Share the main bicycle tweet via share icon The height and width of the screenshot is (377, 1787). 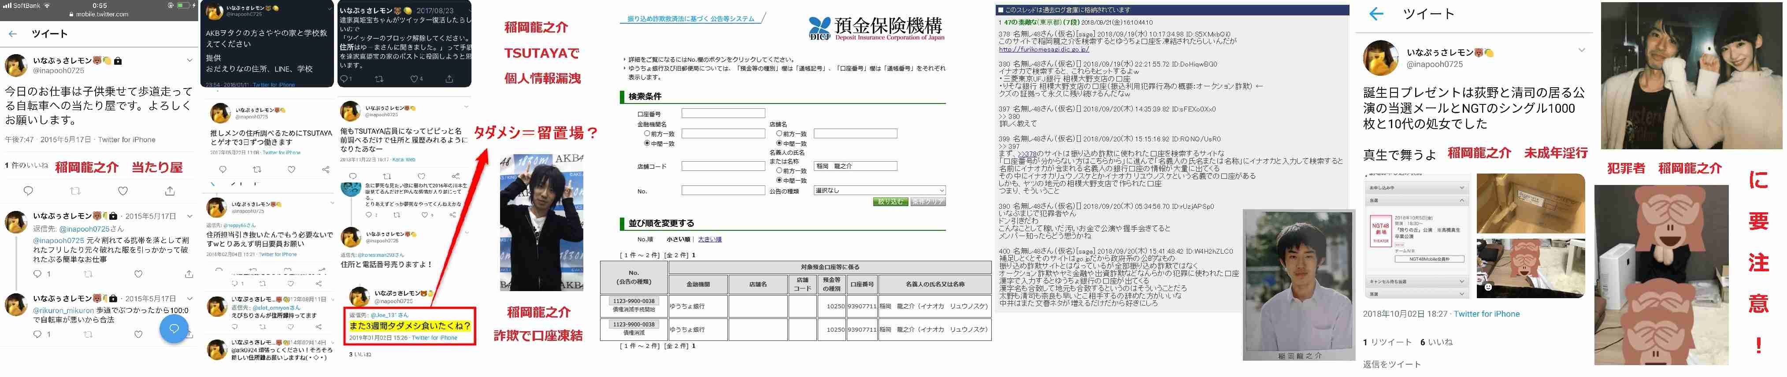[x=170, y=191]
